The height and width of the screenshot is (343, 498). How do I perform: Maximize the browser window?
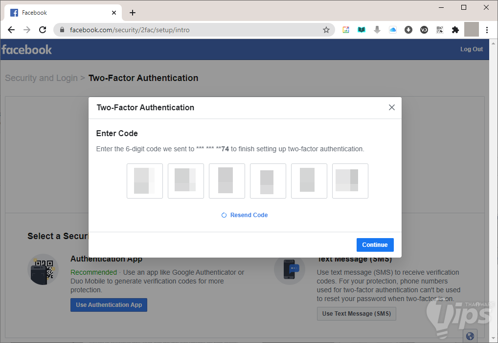pos(464,7)
